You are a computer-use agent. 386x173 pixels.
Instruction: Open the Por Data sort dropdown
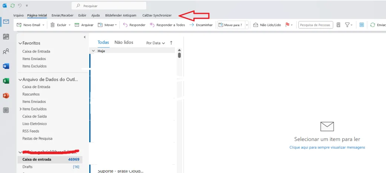[x=155, y=43]
